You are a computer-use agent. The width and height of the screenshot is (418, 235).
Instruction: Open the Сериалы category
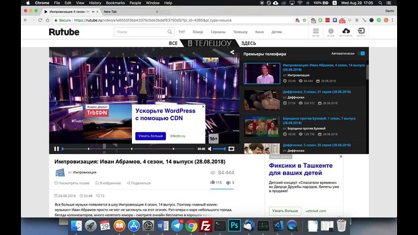pos(218,32)
